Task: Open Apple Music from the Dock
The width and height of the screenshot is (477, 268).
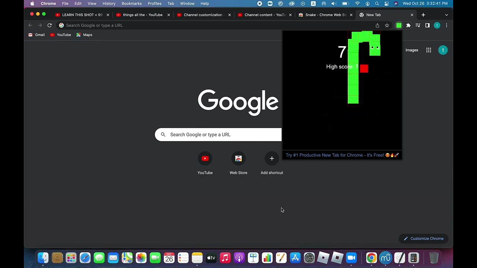Action: point(225,258)
